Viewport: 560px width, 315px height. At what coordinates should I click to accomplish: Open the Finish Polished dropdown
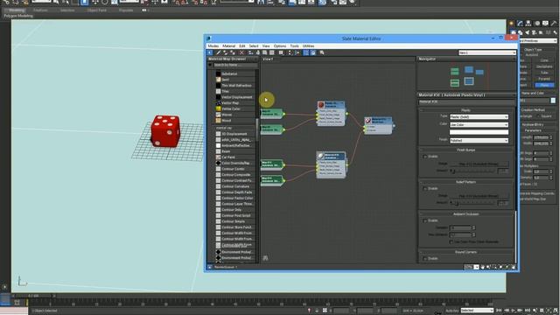point(479,141)
